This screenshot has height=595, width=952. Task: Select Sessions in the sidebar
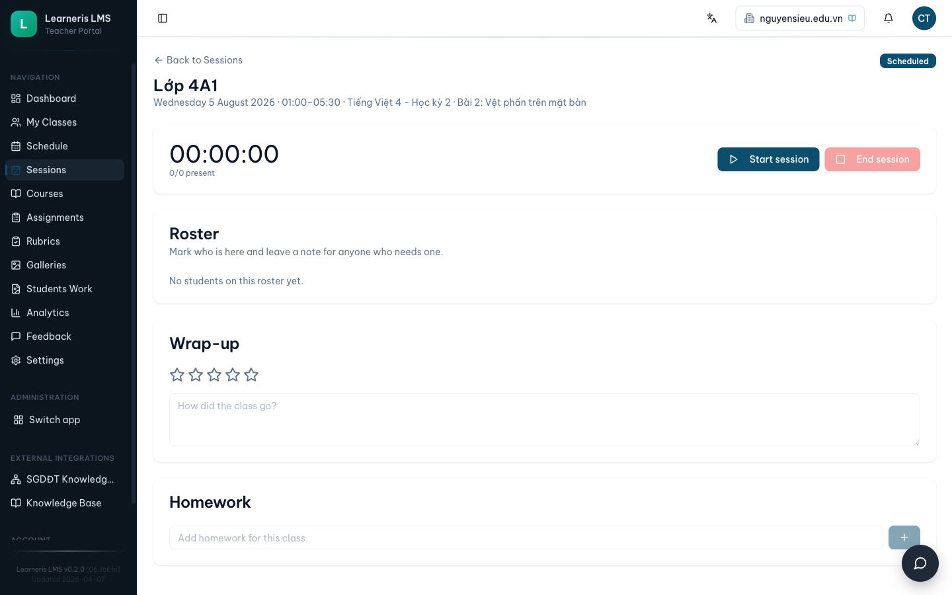pos(65,170)
